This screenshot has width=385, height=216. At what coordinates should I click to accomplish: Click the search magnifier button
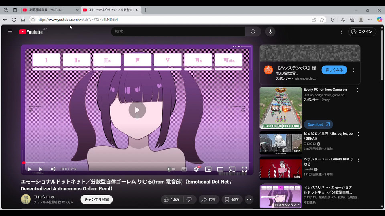253,32
